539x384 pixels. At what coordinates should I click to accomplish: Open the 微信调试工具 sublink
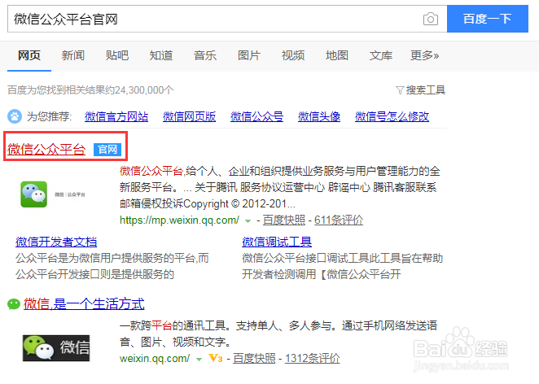[277, 242]
